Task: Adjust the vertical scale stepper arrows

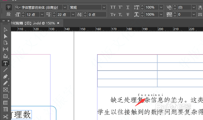Action: coord(142,7)
